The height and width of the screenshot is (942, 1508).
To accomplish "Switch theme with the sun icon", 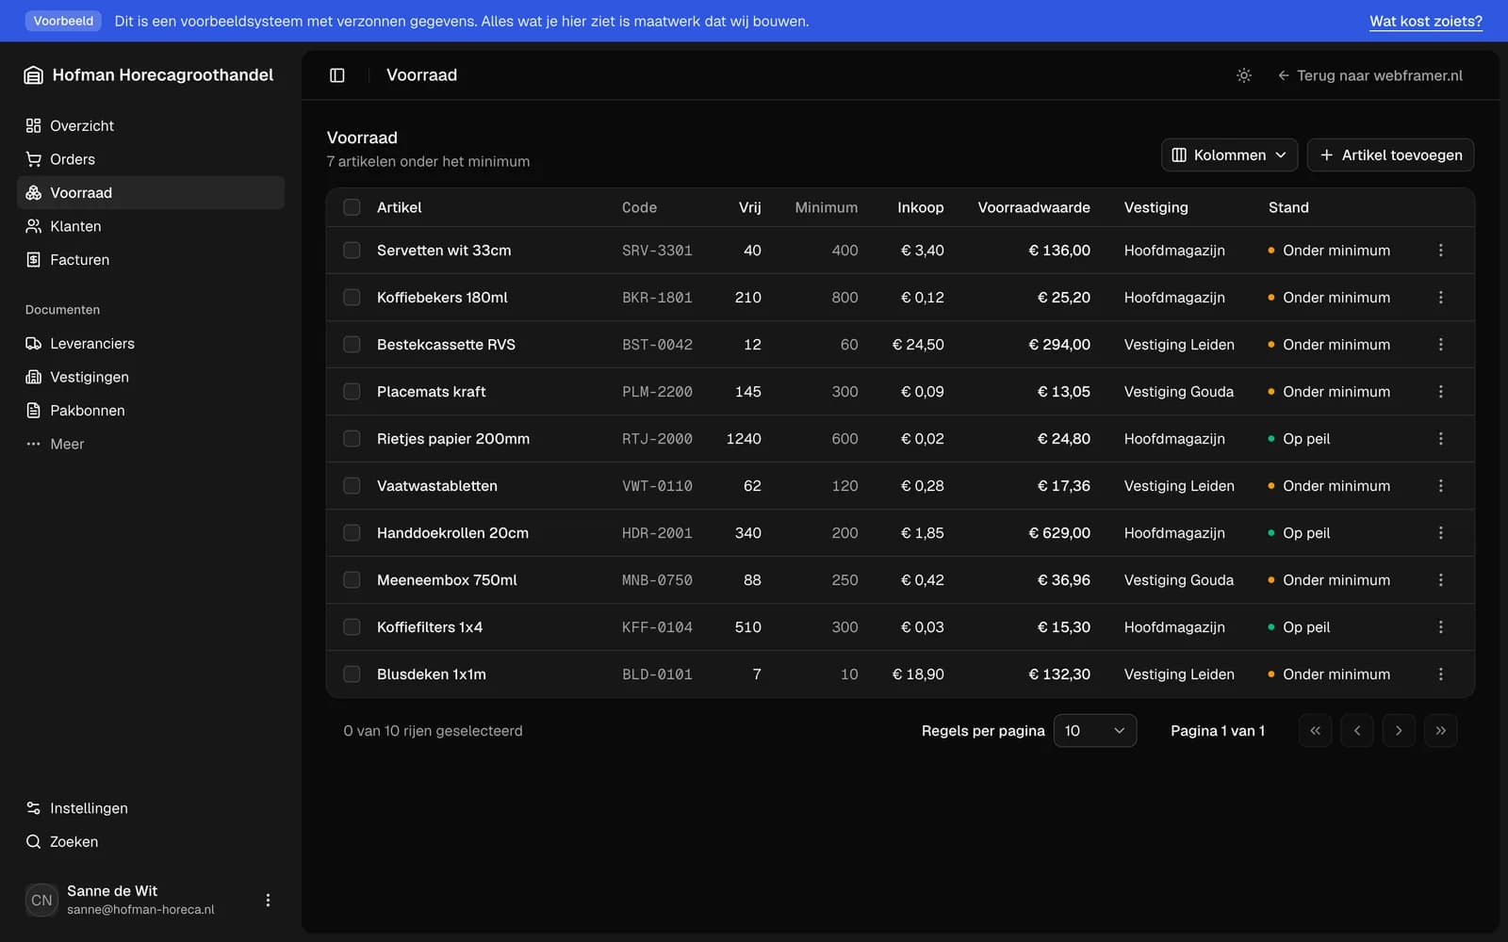I will tap(1244, 75).
